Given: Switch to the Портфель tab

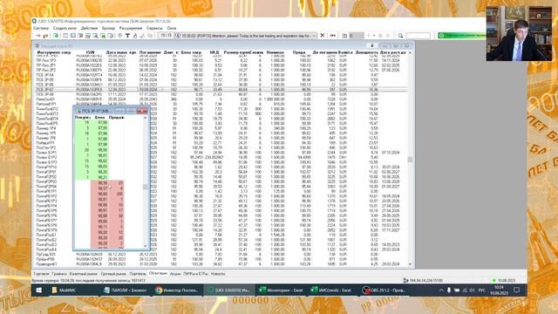Looking at the screenshot, I should click(138, 274).
